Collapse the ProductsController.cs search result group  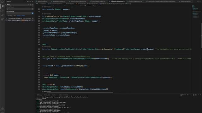click(x=6, y=18)
